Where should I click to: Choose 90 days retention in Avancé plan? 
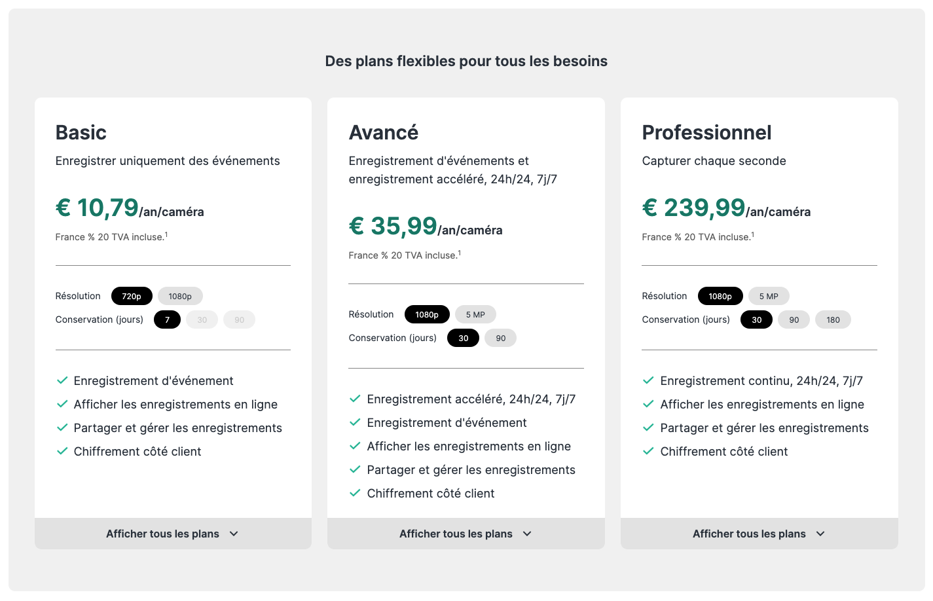[x=501, y=338]
